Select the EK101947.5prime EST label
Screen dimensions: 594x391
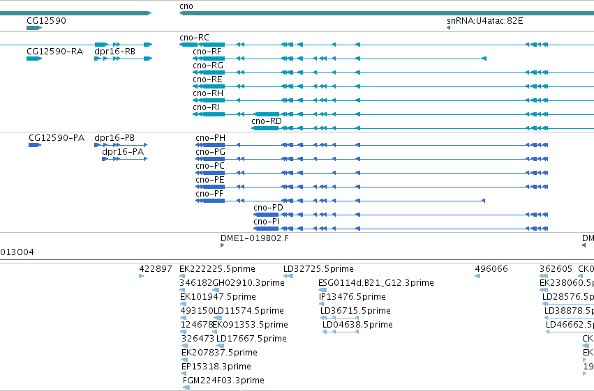click(218, 297)
